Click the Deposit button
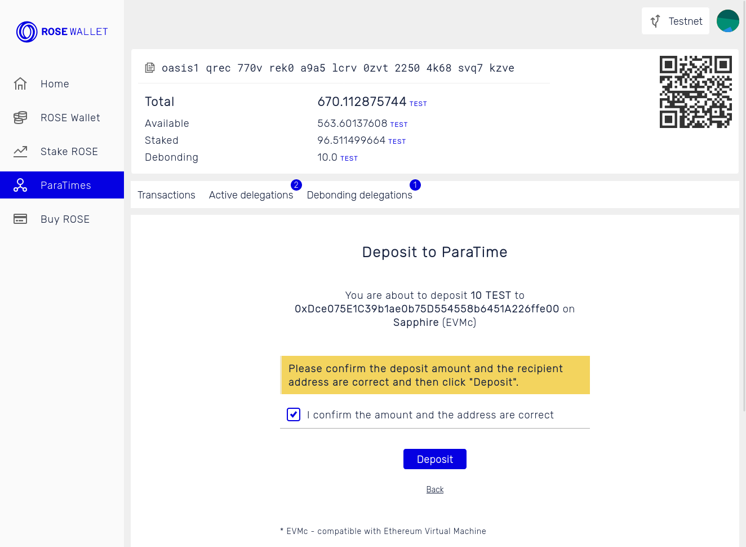The width and height of the screenshot is (746, 547). [x=434, y=458]
